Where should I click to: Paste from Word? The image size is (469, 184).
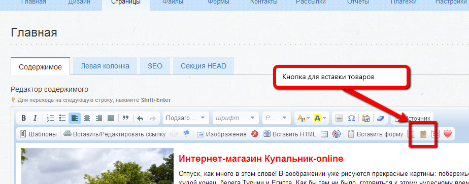point(365,118)
